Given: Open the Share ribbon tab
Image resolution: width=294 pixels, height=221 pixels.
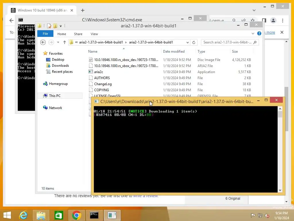Looking at the screenshot, I should [x=78, y=34].
